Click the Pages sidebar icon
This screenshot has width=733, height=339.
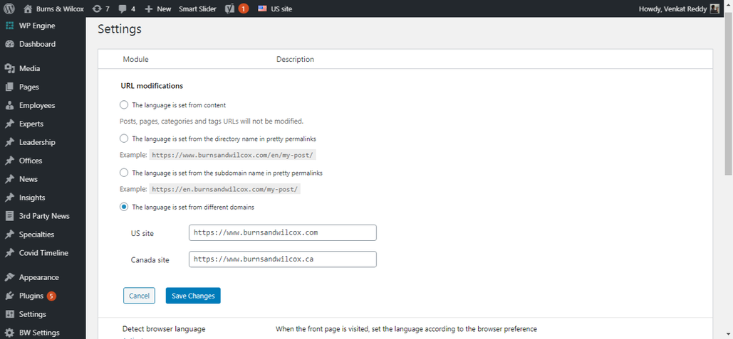(9, 87)
